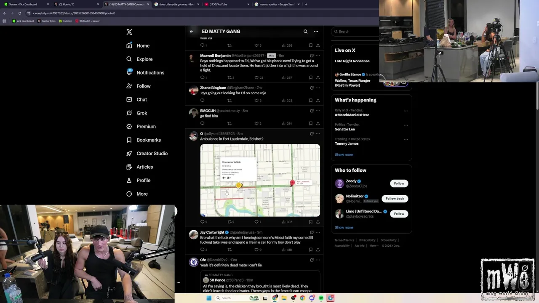Screen dimensions: 539x303
Task: Open the Explore page
Action: (139, 59)
